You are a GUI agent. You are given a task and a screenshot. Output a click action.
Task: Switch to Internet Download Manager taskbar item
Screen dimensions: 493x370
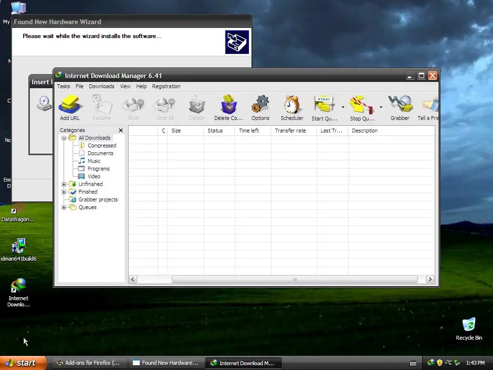tap(243, 363)
